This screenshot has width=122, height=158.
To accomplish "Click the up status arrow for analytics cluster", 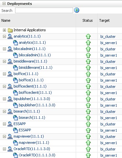I will pyautogui.click(x=88, y=37).
